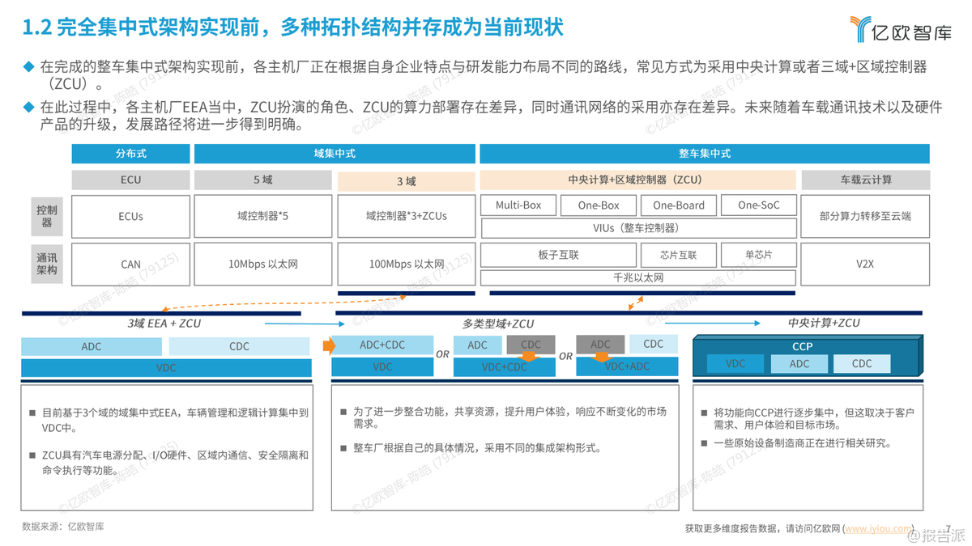Click the dark blue CCP block
The width and height of the screenshot is (972, 546).
(x=802, y=346)
